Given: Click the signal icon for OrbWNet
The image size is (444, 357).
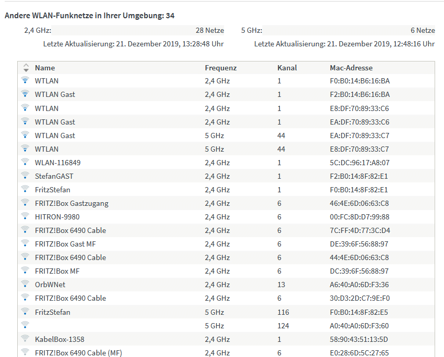Looking at the screenshot, I should [x=25, y=284].
